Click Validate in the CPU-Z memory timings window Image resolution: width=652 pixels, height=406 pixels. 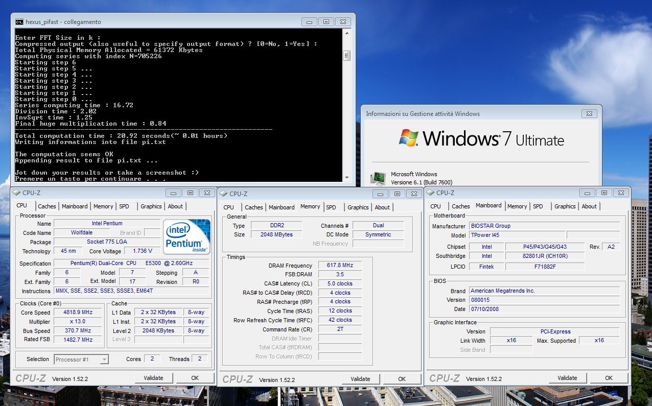[361, 379]
